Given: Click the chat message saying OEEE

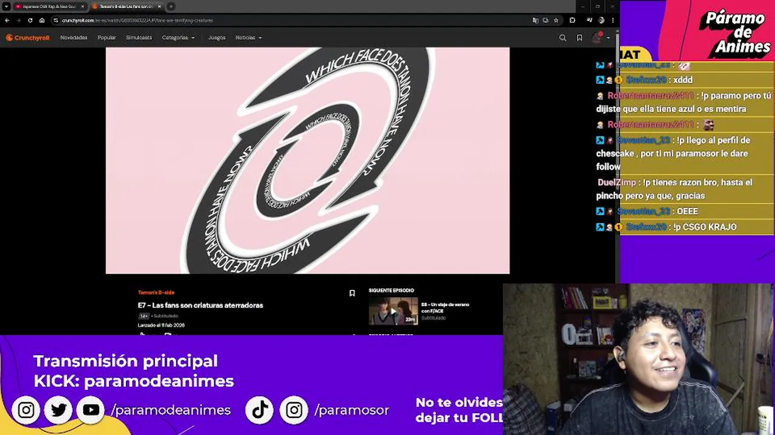Looking at the screenshot, I should coord(687,211).
